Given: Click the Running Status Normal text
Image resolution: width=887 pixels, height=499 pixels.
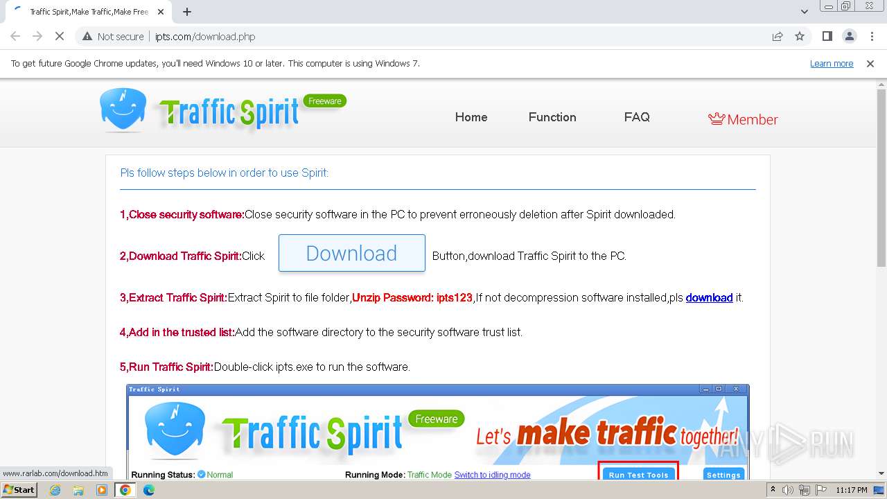Looking at the screenshot, I should (x=182, y=475).
